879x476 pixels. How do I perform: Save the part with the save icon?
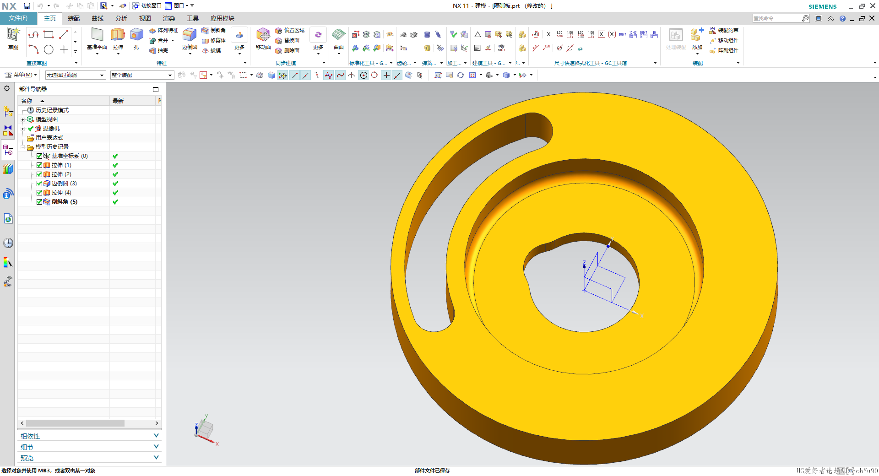pos(27,6)
